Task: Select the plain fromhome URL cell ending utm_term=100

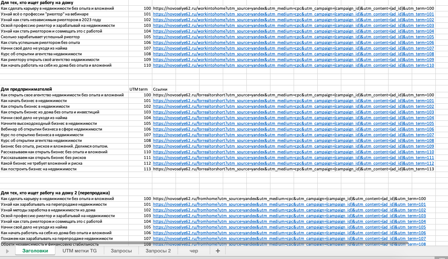Action: pyautogui.click(x=290, y=199)
